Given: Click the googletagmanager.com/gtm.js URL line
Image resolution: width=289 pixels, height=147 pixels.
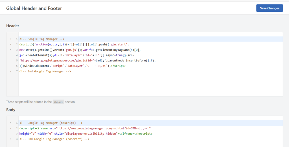Looking at the screenshot, I should 87,61.
